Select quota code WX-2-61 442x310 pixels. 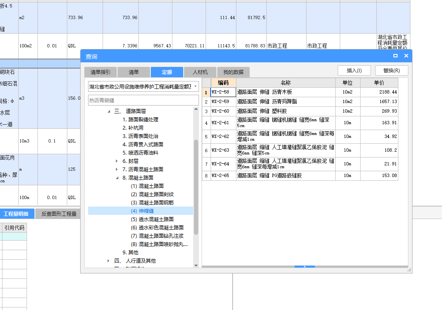(x=223, y=123)
